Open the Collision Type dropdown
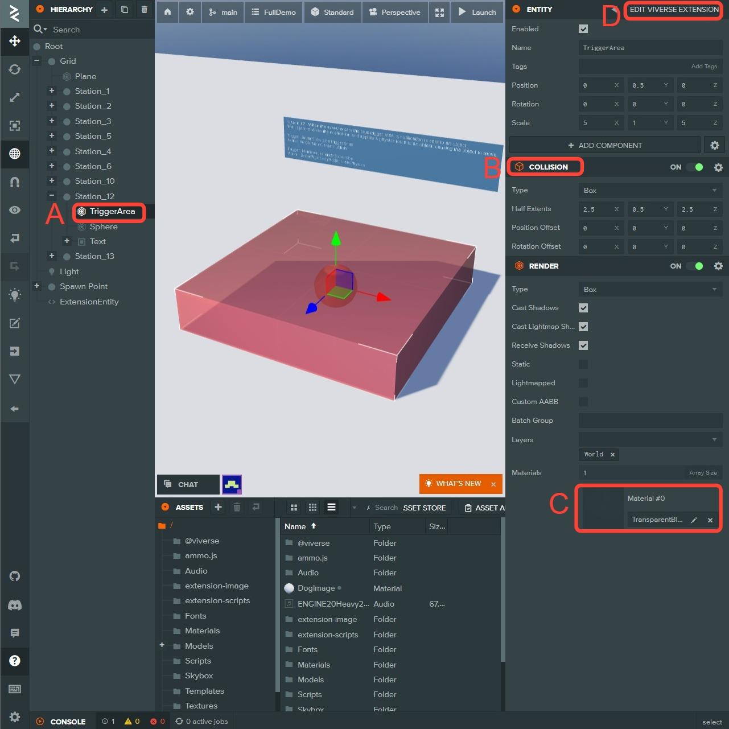This screenshot has width=729, height=729. click(650, 191)
